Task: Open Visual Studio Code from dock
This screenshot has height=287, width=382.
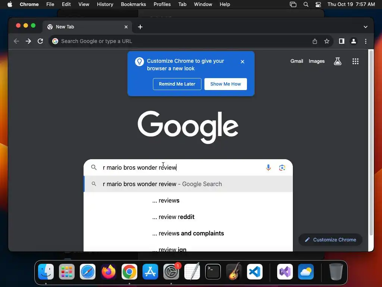Action: pos(254,272)
